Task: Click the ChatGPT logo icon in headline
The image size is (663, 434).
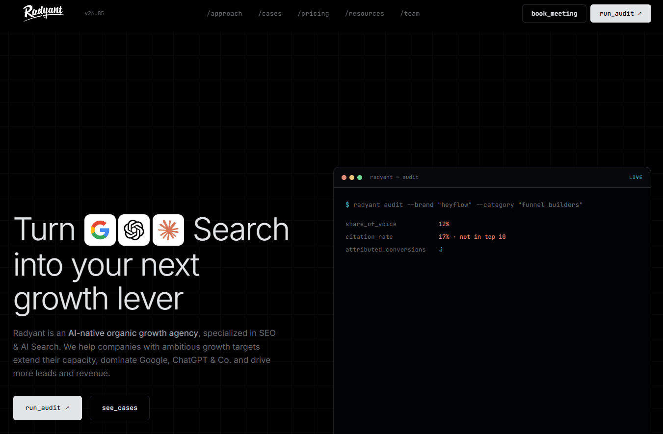Action: point(134,230)
